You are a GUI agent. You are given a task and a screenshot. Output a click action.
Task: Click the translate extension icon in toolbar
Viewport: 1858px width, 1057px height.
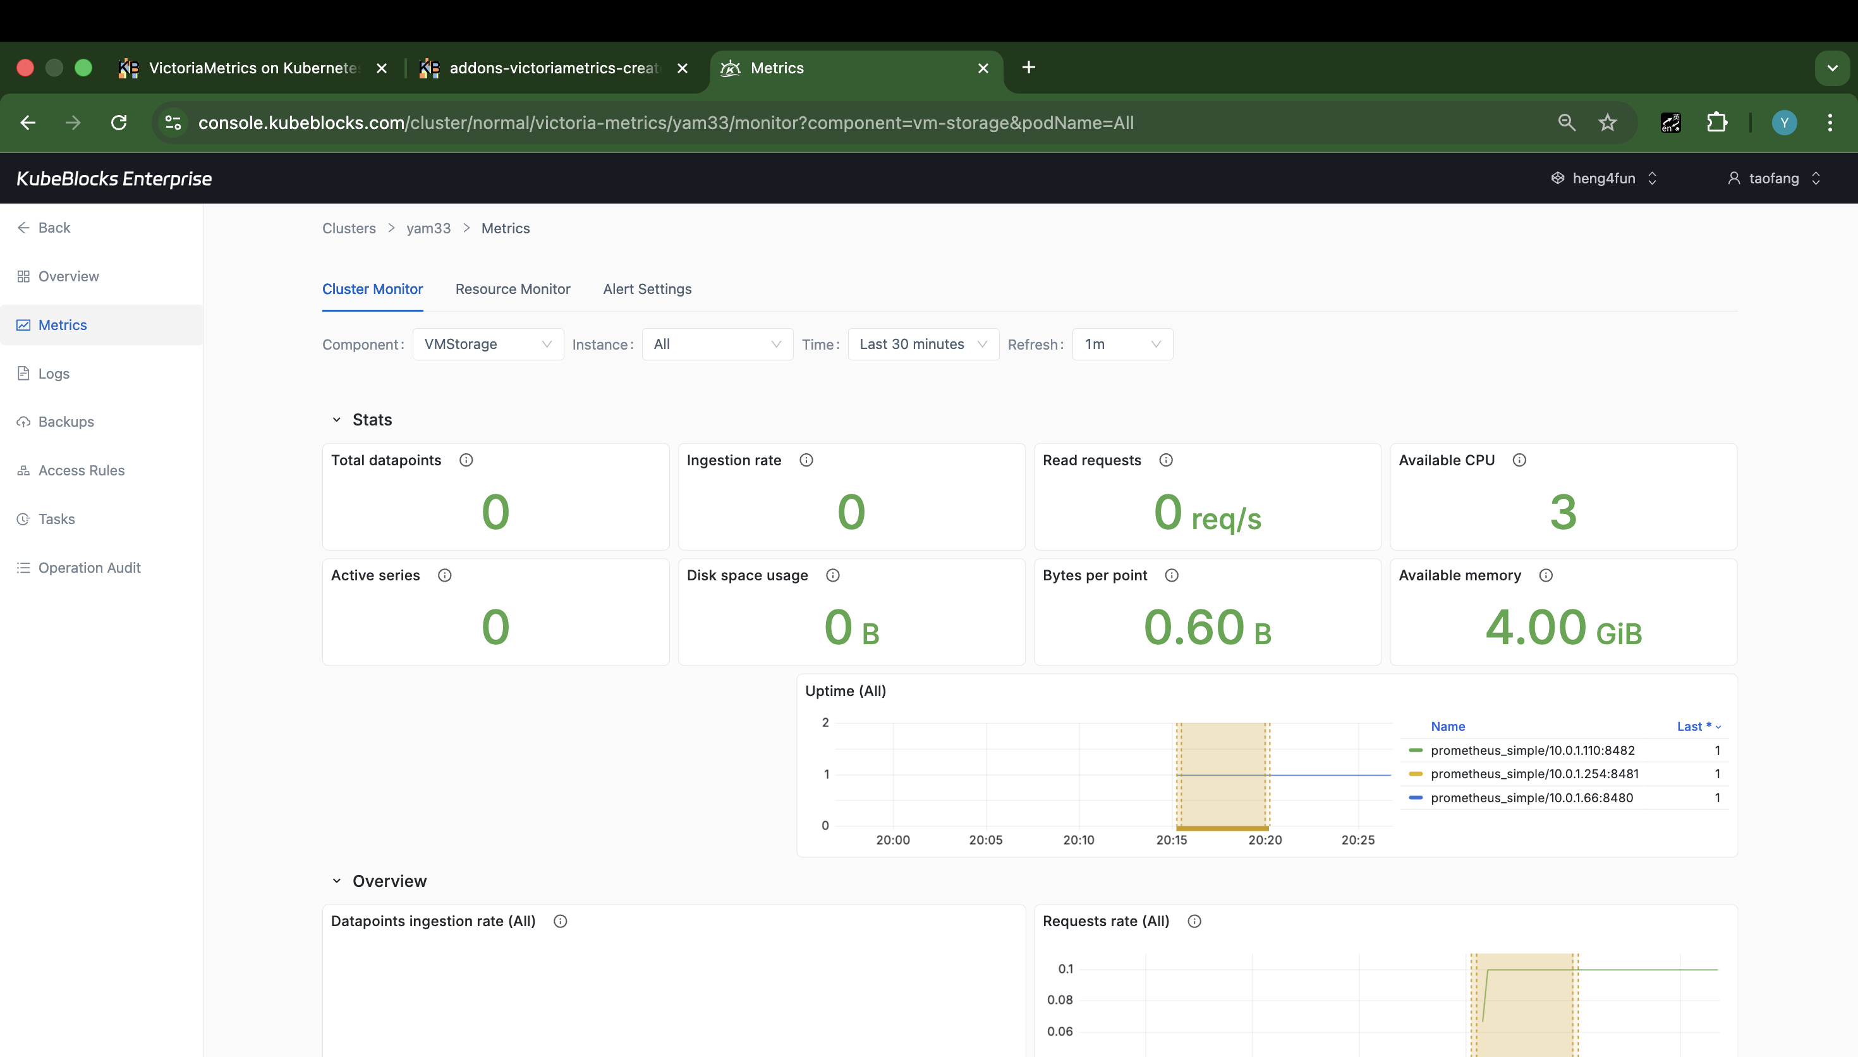click(x=1670, y=123)
